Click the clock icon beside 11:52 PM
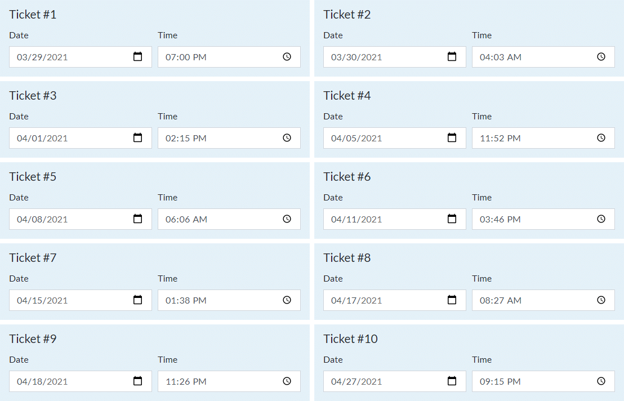 pos(601,137)
